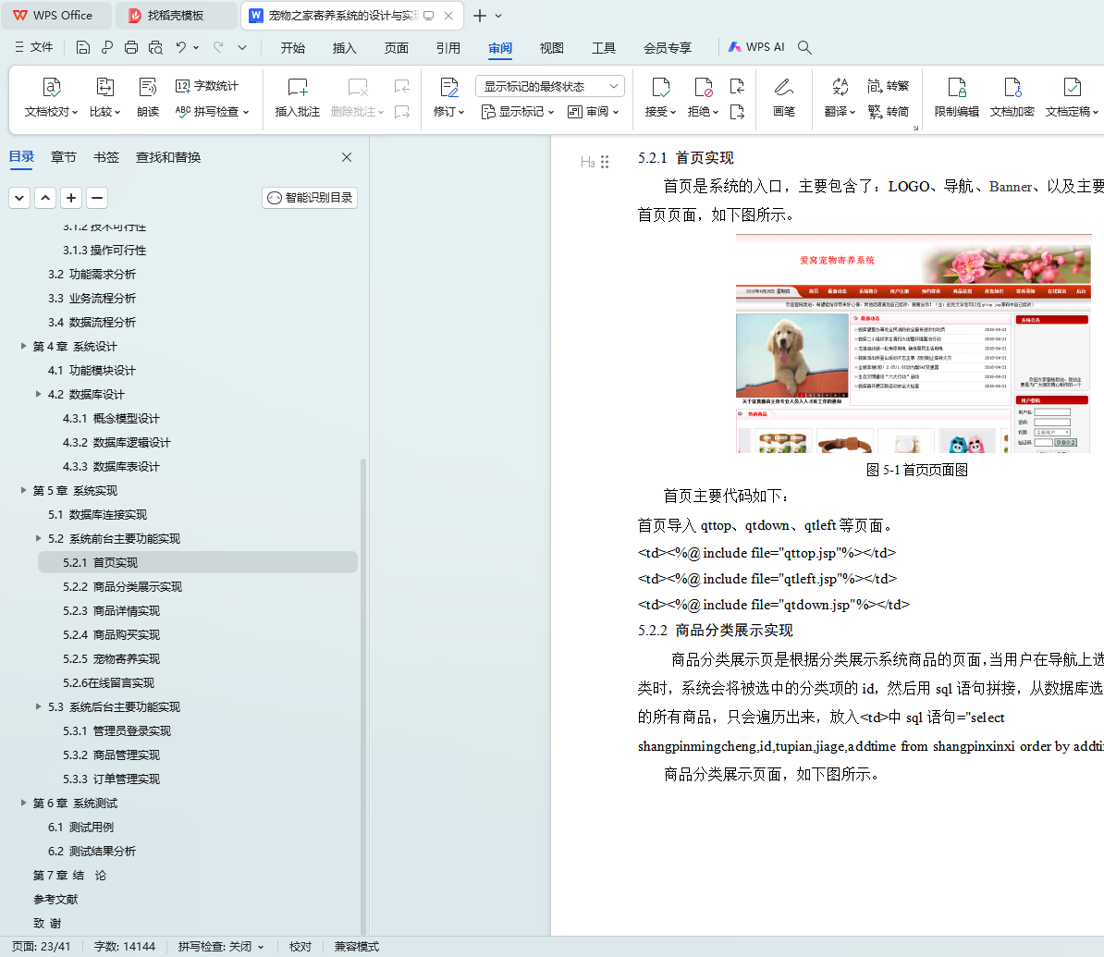Open word count (字数统计)
The image size is (1104, 957).
[207, 86]
